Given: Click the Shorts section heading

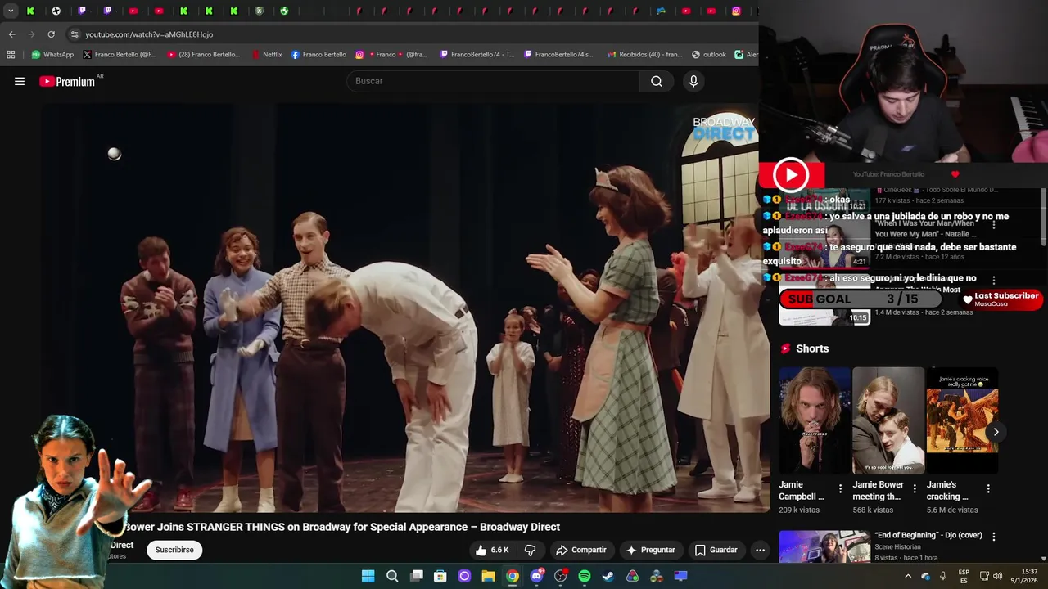Looking at the screenshot, I should click(x=812, y=348).
